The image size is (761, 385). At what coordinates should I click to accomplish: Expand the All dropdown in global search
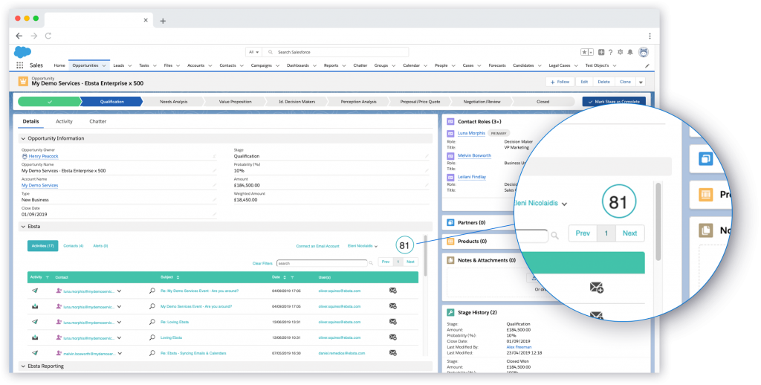click(254, 52)
